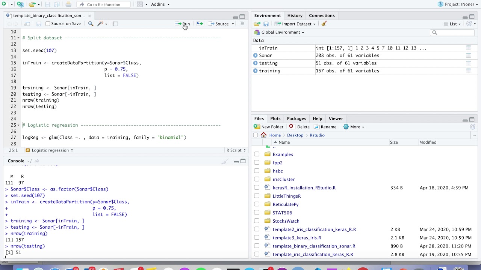481x270 pixels.
Task: Close the template_binary_classification_sonar tab
Action: (x=89, y=15)
